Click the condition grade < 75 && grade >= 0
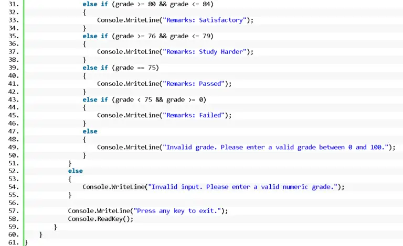This screenshot has height=246, width=403. tap(159, 99)
